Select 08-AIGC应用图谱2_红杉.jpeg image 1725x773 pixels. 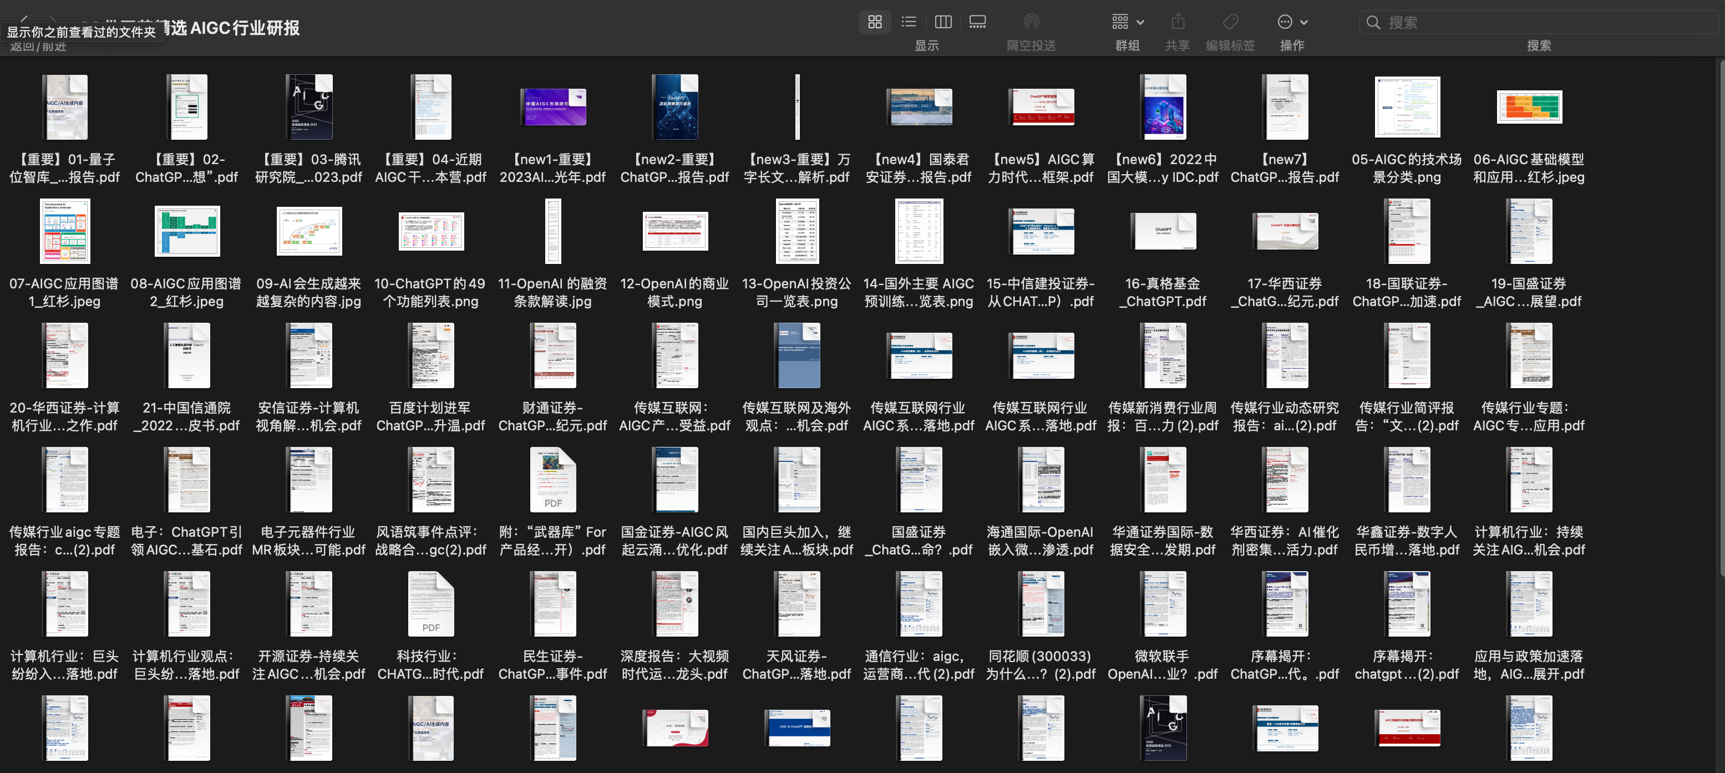click(x=187, y=231)
